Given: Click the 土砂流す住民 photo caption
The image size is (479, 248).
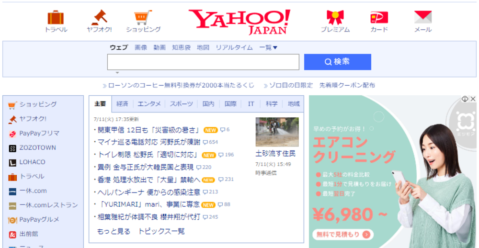Looking at the screenshot, I should (275, 153).
